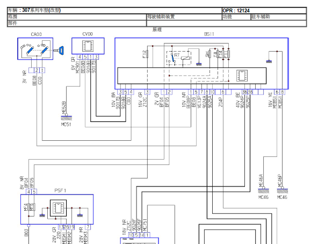Click pin 1 of the CA00 connector
Viewport: 318px width, 244px height.
pos(42,70)
